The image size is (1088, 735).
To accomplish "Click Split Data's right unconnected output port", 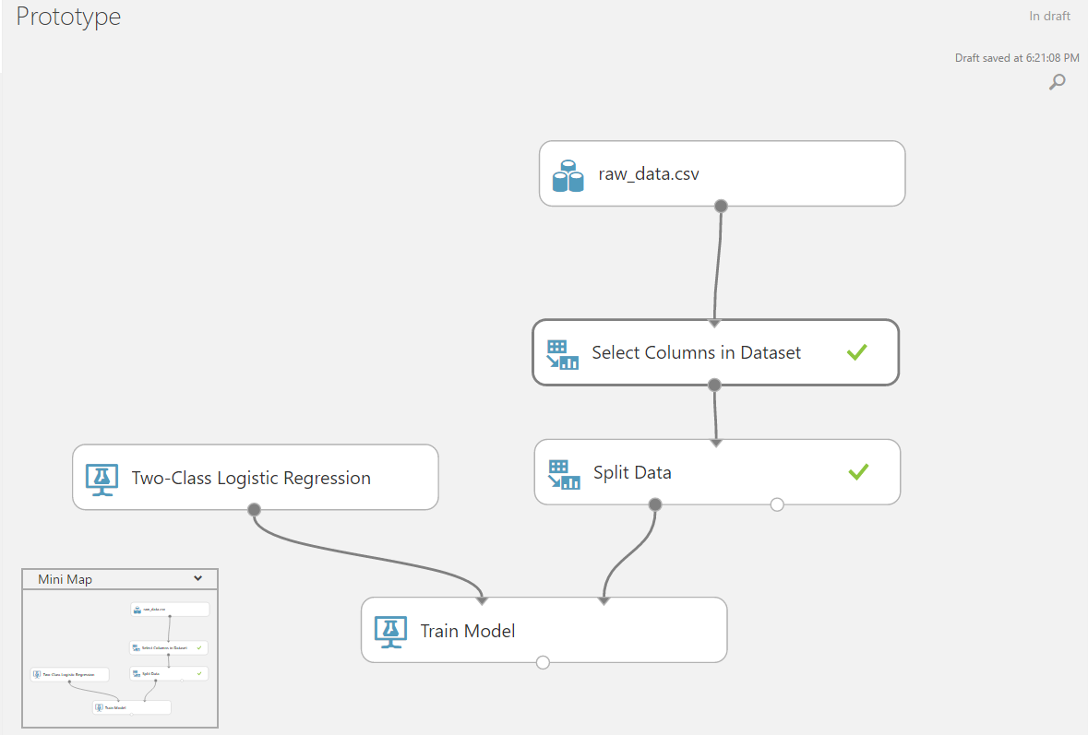I will point(777,504).
